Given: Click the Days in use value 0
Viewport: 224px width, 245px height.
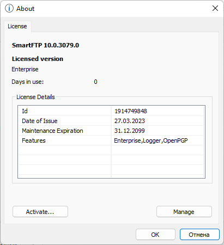Looking at the screenshot, I should click(x=95, y=82).
